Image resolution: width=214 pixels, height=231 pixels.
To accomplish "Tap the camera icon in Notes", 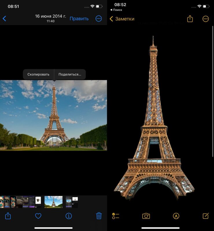I will tap(146, 216).
